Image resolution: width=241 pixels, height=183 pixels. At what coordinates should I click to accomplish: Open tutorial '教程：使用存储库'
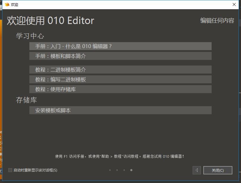[x=120, y=89]
